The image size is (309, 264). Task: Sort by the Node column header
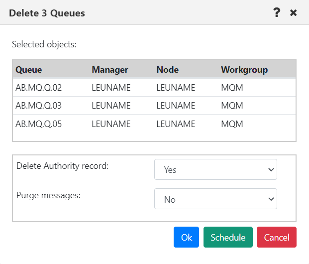168,70
